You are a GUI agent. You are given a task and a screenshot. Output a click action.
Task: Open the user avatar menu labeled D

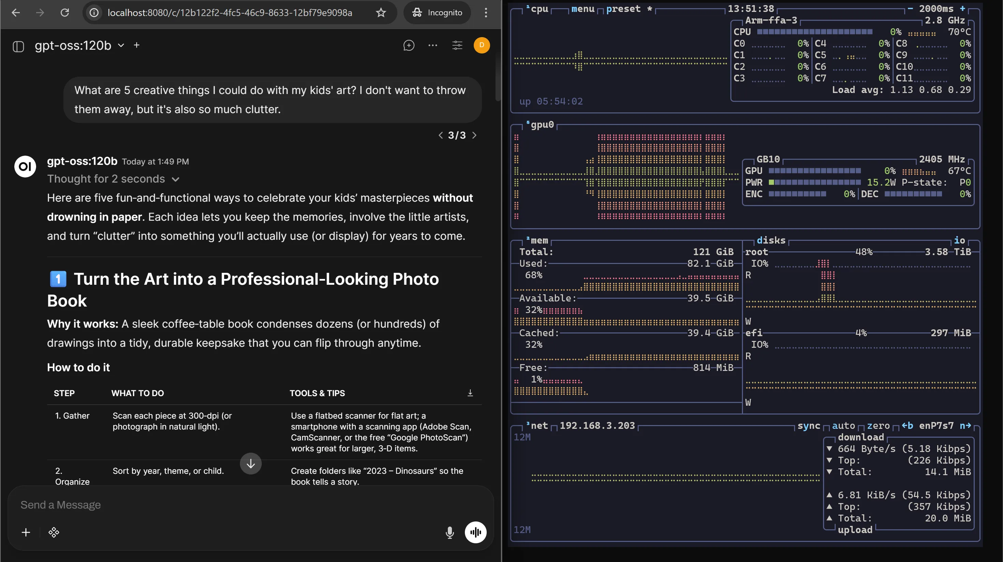point(482,45)
